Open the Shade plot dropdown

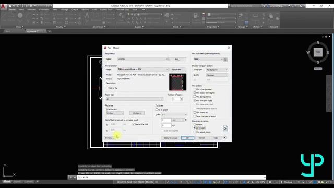[x=217, y=70]
